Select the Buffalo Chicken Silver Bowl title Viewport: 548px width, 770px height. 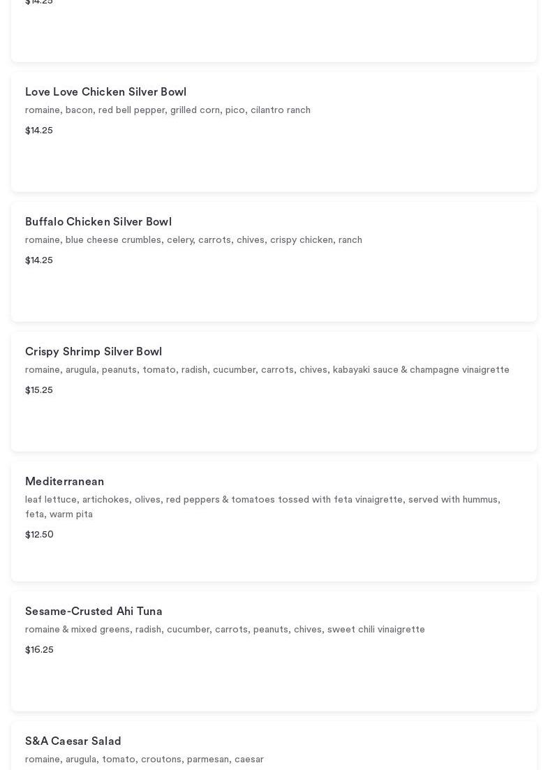98,222
